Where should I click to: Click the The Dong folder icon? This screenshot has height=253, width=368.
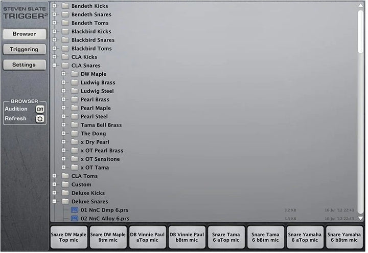[74, 134]
